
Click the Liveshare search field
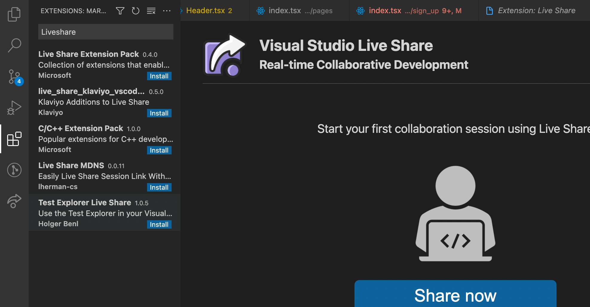(106, 32)
